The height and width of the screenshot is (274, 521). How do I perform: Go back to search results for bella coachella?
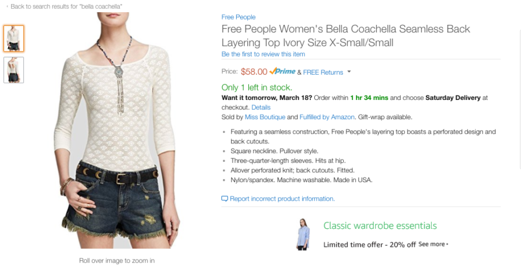tap(66, 6)
